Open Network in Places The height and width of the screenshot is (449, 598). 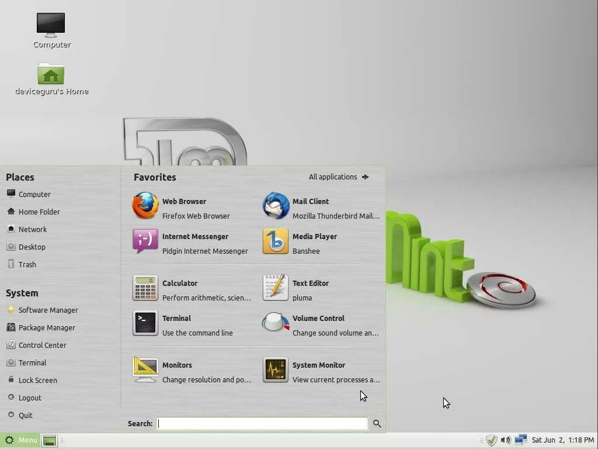(33, 229)
